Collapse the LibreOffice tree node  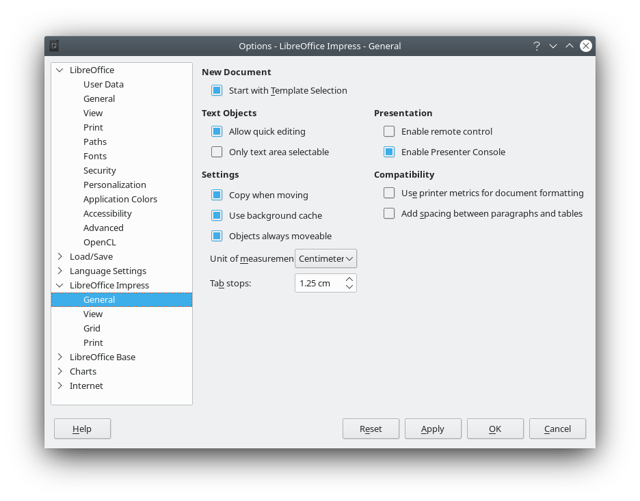click(x=59, y=70)
